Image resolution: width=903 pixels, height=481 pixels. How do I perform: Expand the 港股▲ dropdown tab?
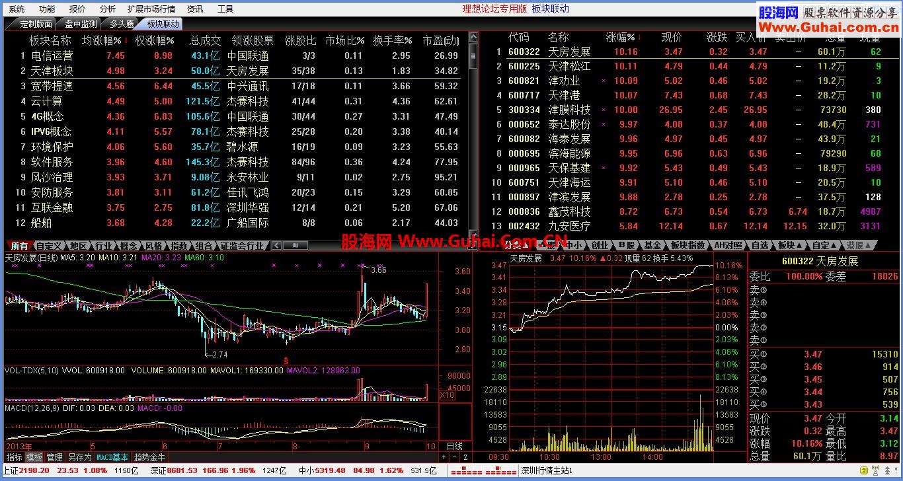(859, 245)
